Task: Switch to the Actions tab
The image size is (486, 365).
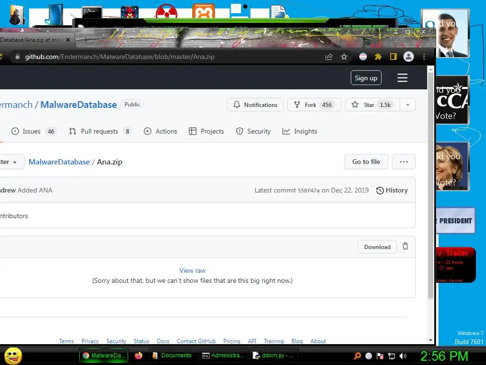Action: [x=160, y=131]
